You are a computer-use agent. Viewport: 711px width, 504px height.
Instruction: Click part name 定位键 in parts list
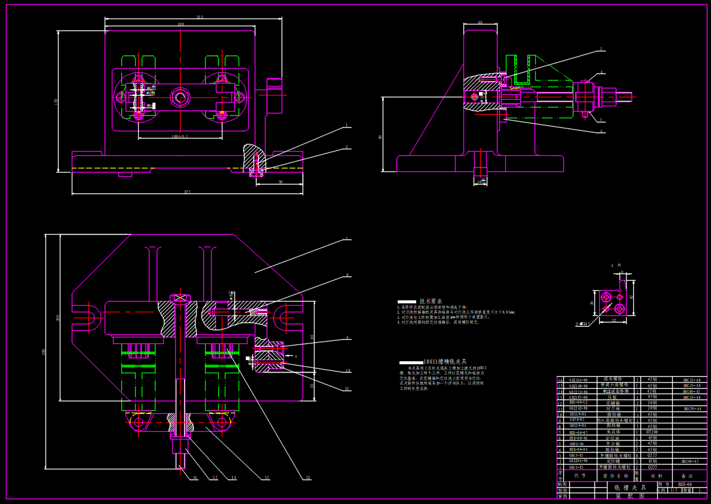(613, 462)
